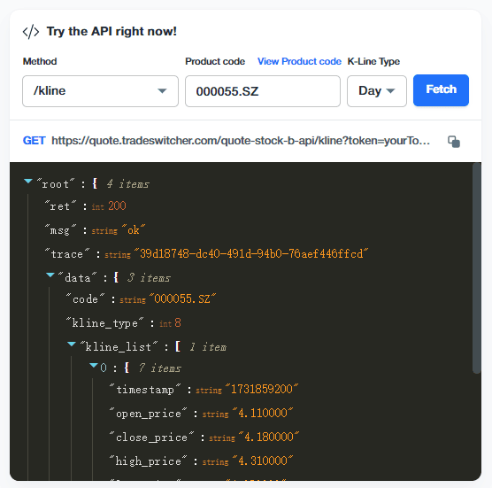Image resolution: width=492 pixels, height=488 pixels.
Task: Select the high_price value "4.310000"
Action: tap(263, 461)
